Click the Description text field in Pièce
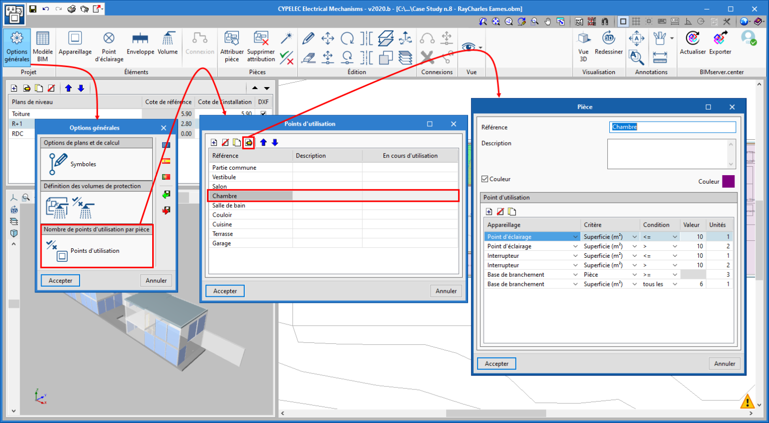The width and height of the screenshot is (769, 423). pos(667,154)
